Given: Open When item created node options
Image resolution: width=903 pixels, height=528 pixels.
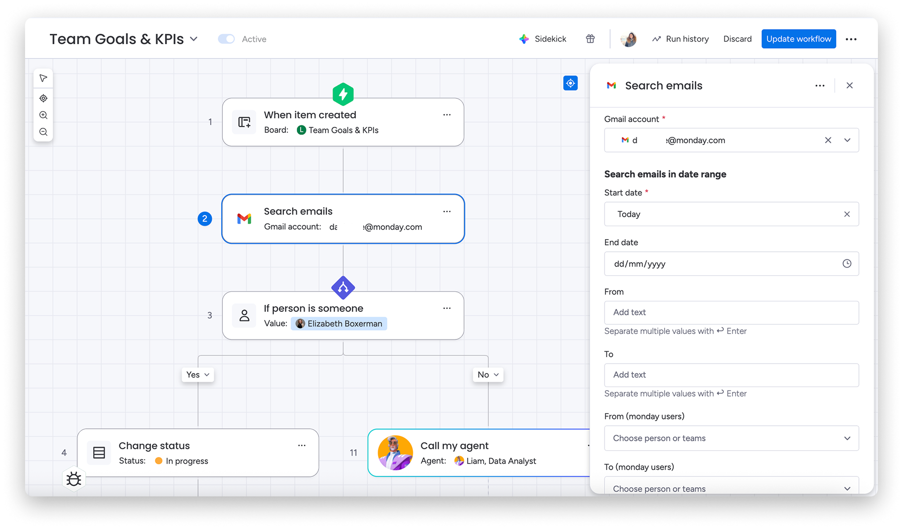Looking at the screenshot, I should [x=447, y=115].
